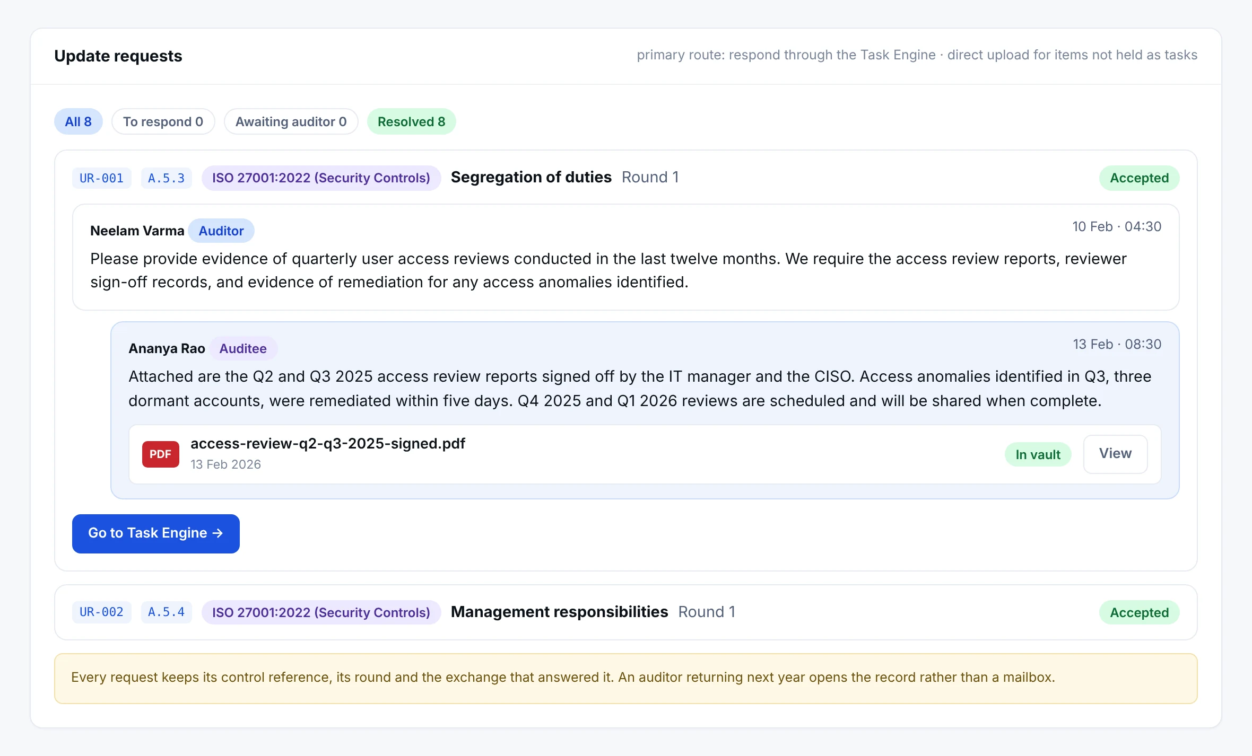Collapse the Segregation of duties request header
Viewport: 1252px width, 756px height.
[625, 178]
